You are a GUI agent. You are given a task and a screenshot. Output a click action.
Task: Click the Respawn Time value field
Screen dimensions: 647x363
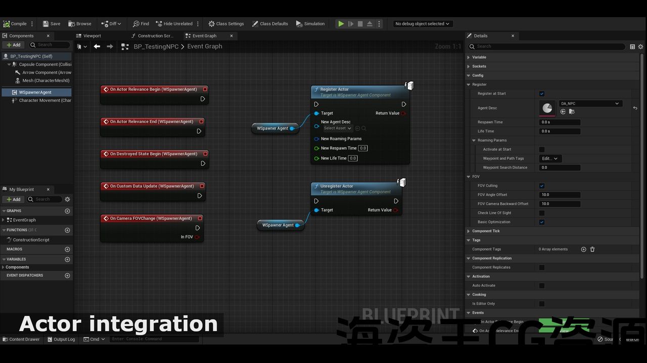coord(560,122)
